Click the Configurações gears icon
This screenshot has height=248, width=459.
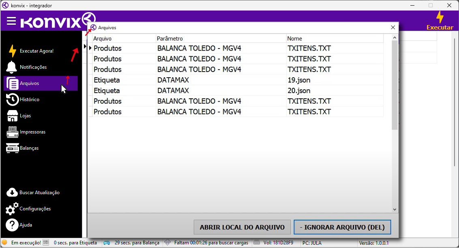(12, 209)
